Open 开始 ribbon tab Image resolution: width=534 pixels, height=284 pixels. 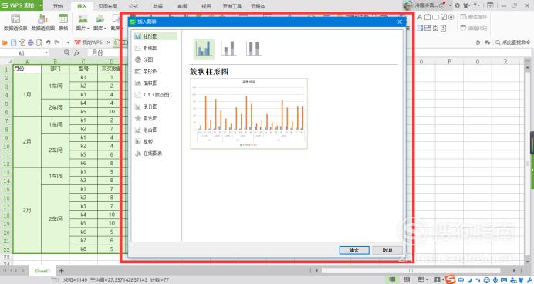point(58,6)
